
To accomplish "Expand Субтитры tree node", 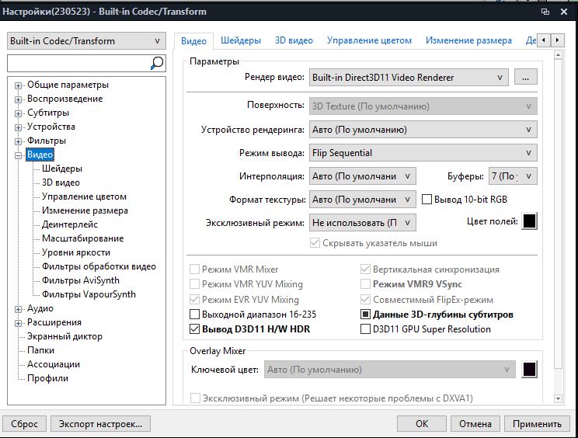I will [x=18, y=113].
